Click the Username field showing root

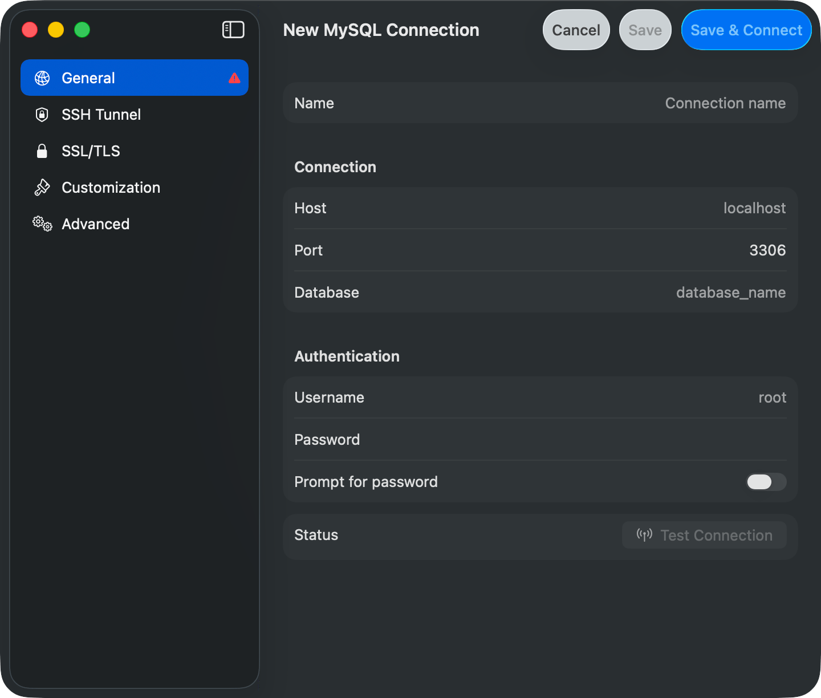[x=540, y=397]
